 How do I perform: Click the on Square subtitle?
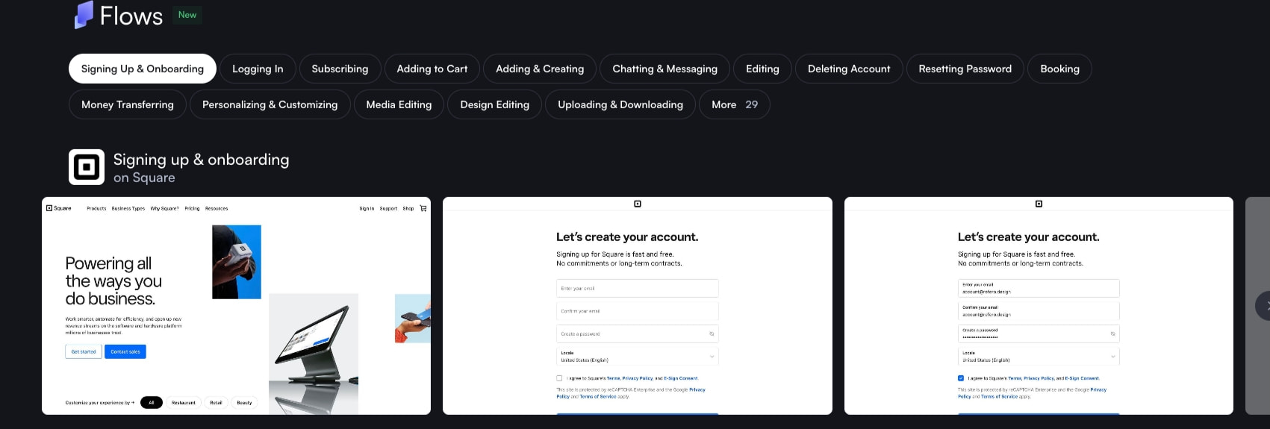tap(144, 178)
